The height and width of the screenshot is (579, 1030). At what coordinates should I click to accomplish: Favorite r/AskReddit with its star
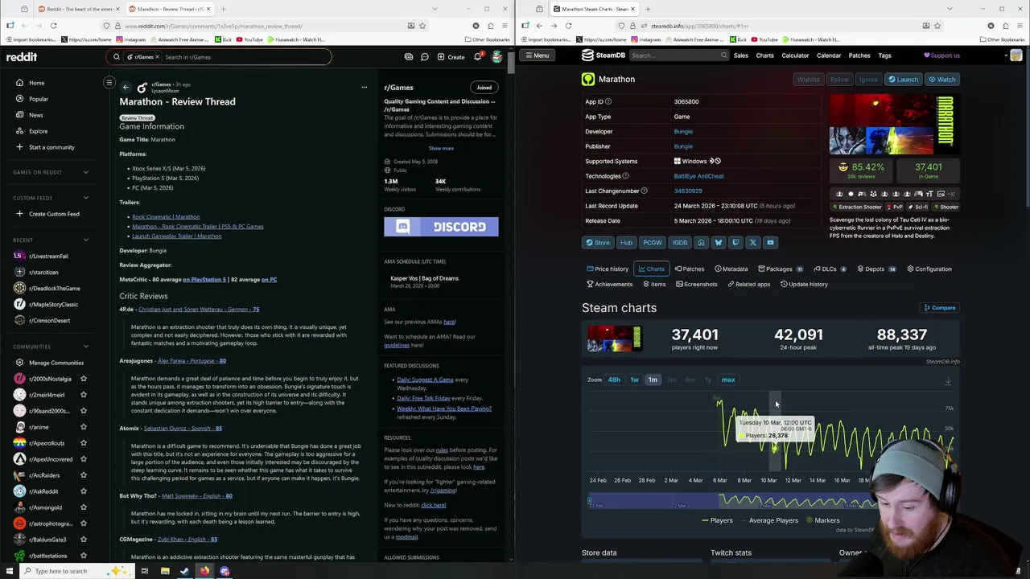83,491
